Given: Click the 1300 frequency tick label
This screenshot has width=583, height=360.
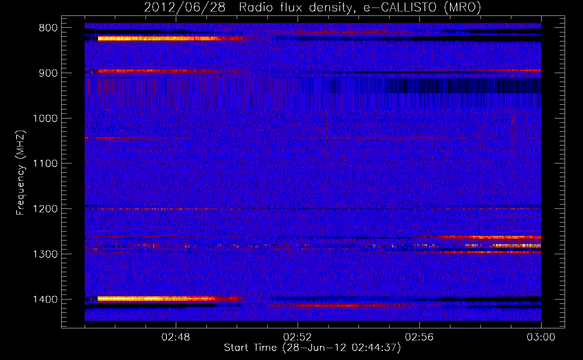Looking at the screenshot, I should [45, 255].
